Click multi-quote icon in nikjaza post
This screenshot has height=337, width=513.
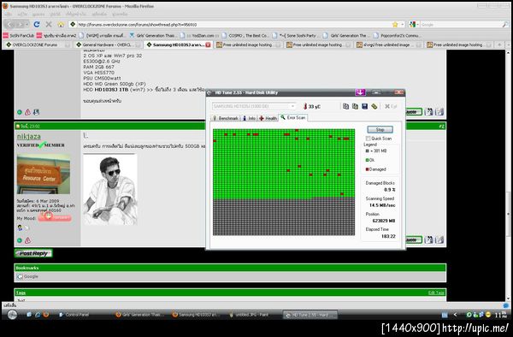[x=429, y=240]
